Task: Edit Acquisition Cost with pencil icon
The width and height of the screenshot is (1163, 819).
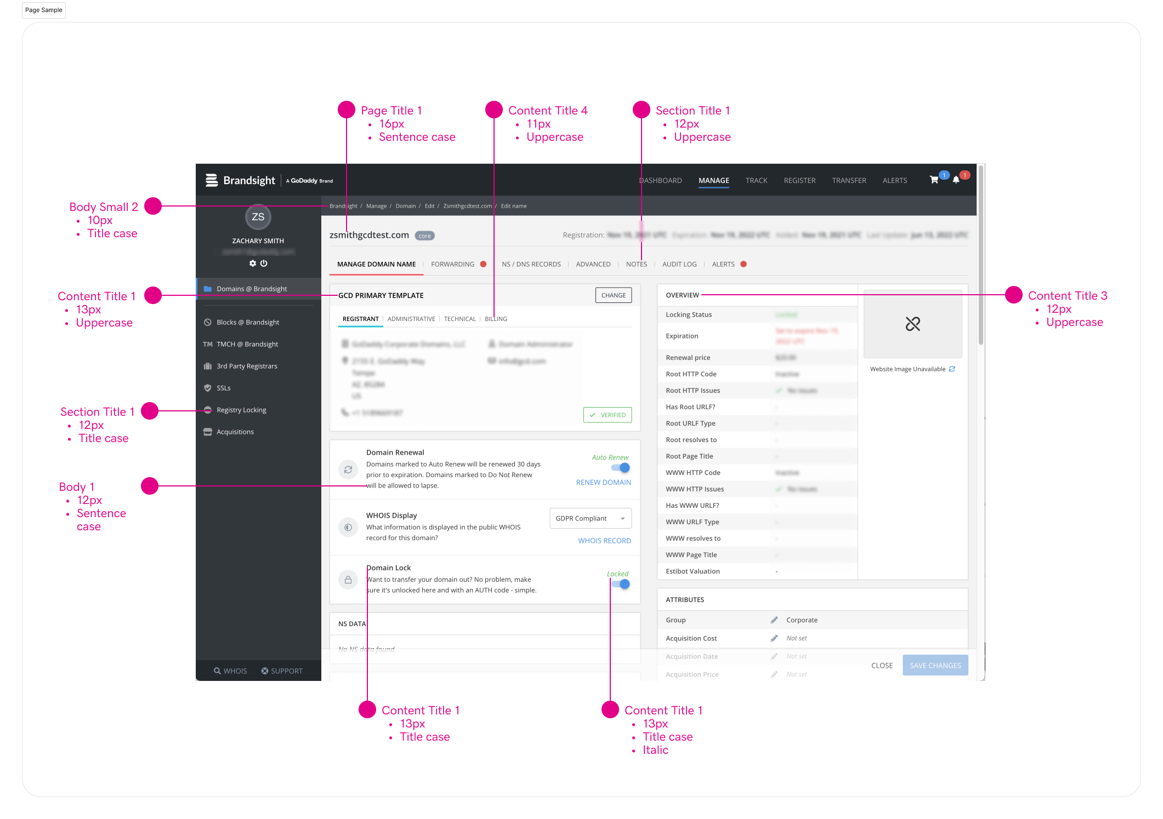Action: point(774,638)
